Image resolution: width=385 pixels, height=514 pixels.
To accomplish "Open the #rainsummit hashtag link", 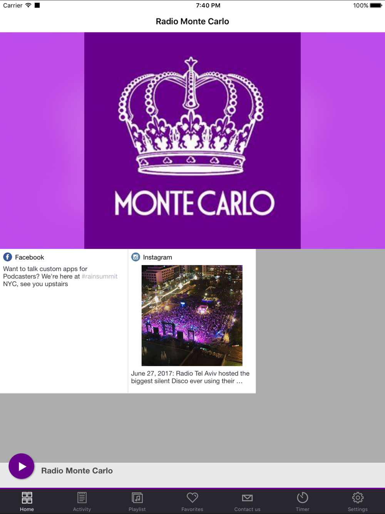I will [x=99, y=276].
